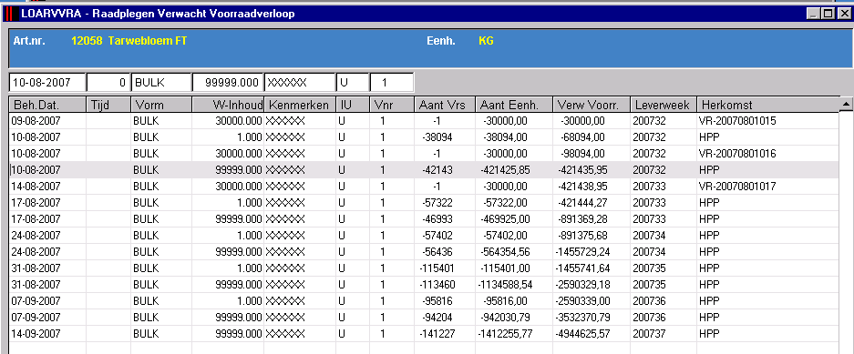Screen dimensions: 854x354
Task: Click the value -1455729,24
Action: coord(582,252)
